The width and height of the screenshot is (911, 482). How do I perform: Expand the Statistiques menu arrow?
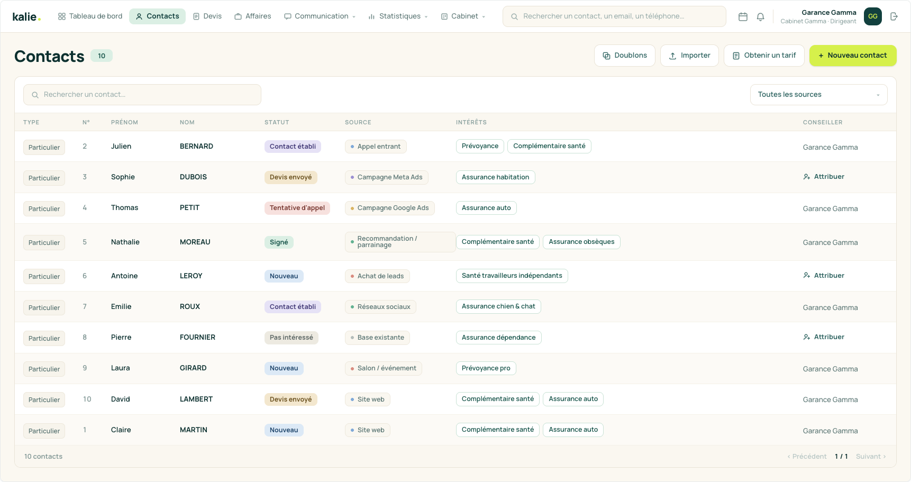click(x=426, y=17)
